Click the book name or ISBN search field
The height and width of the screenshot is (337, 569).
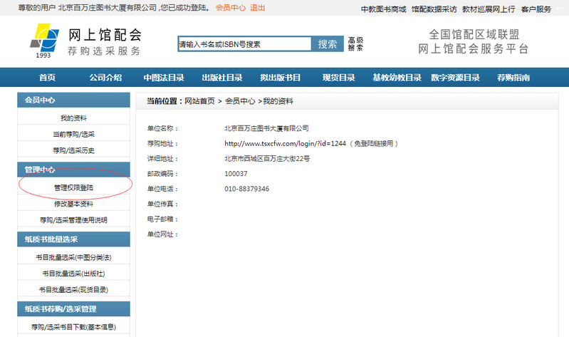click(244, 44)
